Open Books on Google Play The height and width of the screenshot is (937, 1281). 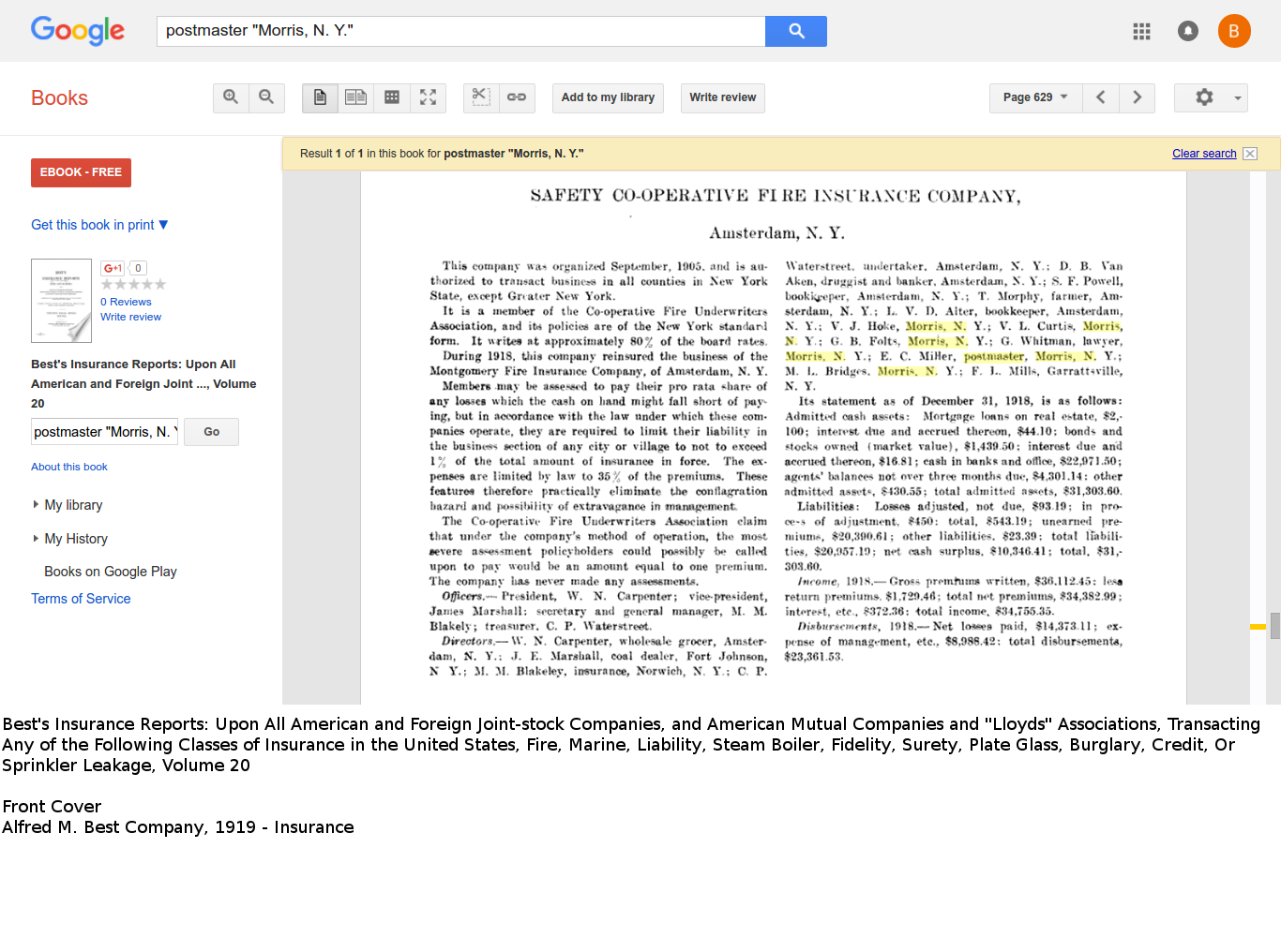pyautogui.click(x=111, y=572)
